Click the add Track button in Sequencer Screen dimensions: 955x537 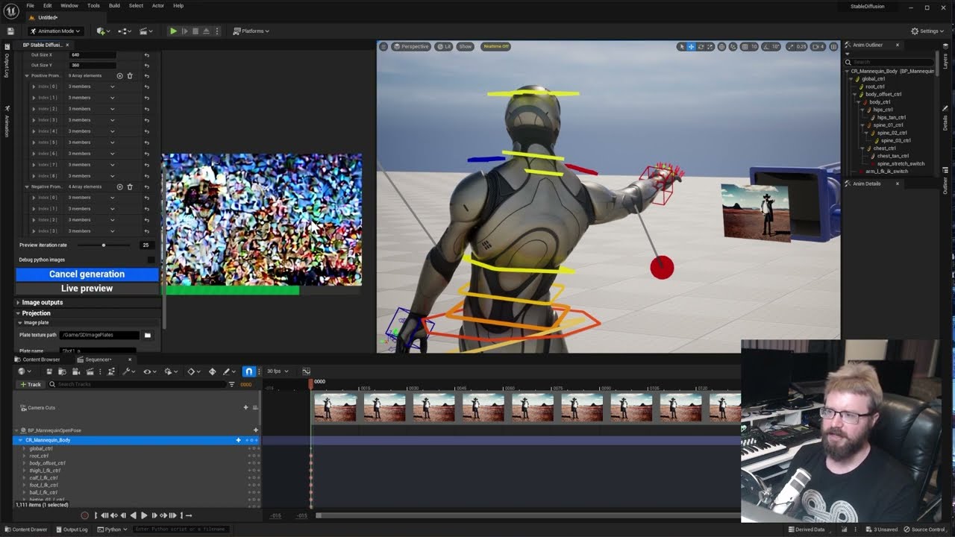click(31, 384)
